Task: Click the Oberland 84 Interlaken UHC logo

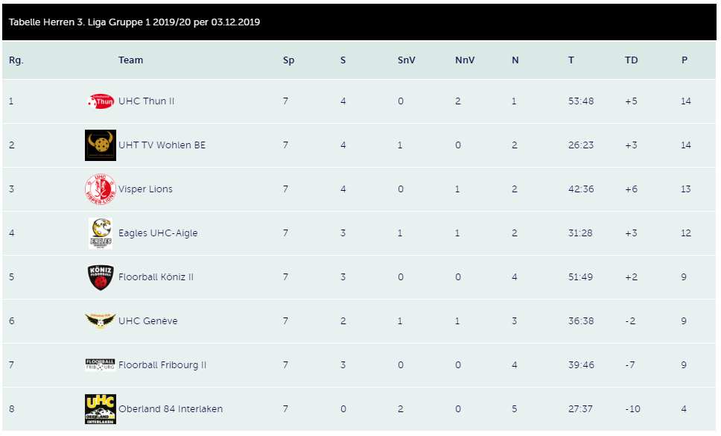Action: point(101,409)
